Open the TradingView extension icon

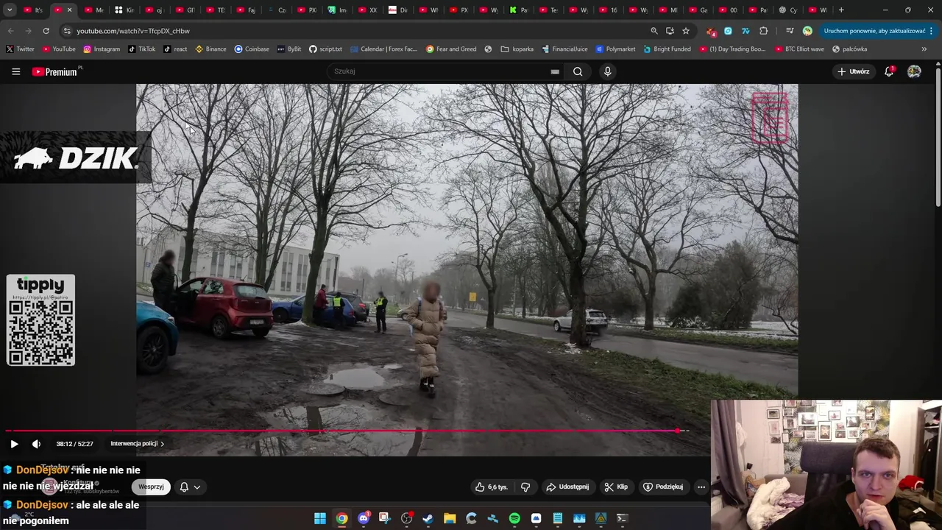[x=746, y=31]
